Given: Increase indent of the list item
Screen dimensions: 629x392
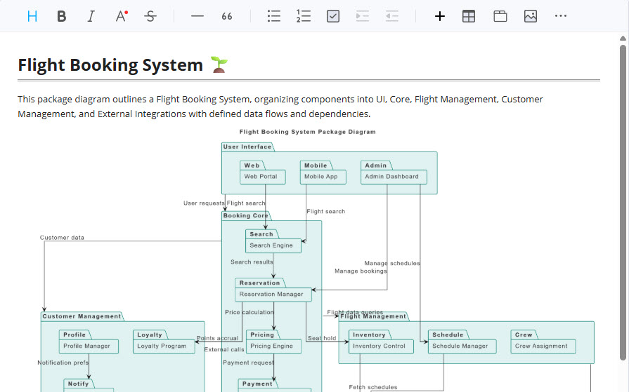Looking at the screenshot, I should click(x=362, y=16).
